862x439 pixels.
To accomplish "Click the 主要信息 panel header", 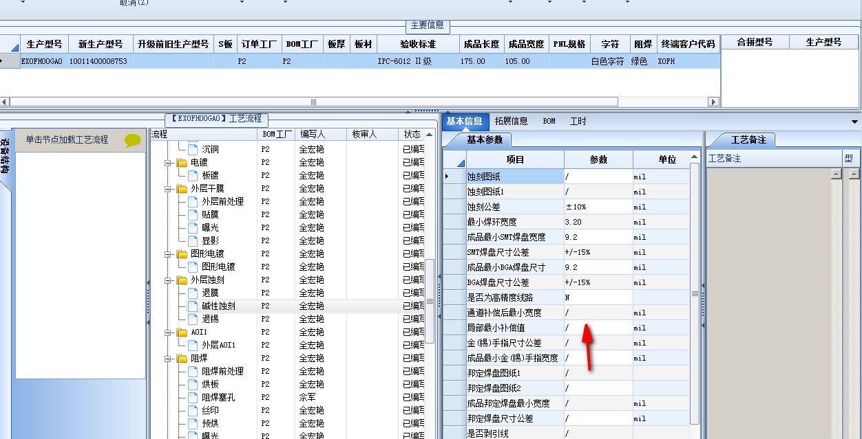I will tap(428, 25).
